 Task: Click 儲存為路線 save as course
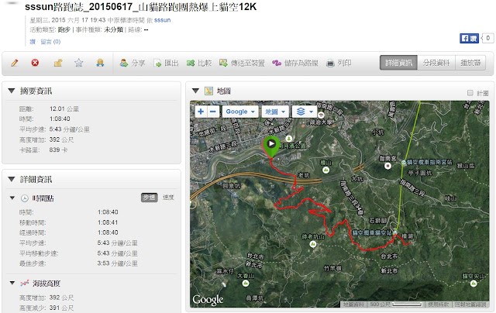click(x=295, y=63)
